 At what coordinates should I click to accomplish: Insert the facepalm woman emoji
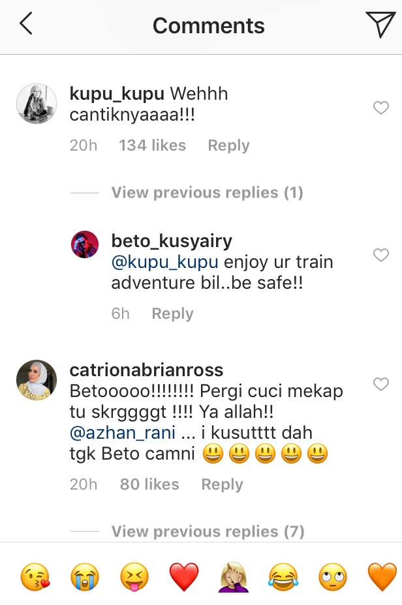click(x=233, y=577)
